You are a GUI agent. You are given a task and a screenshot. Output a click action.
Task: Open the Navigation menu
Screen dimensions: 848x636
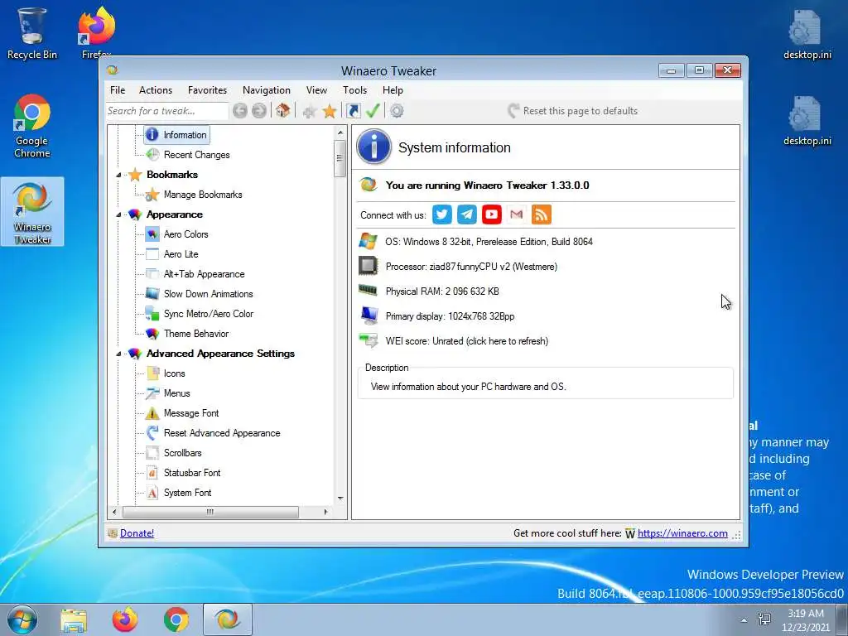tap(266, 90)
